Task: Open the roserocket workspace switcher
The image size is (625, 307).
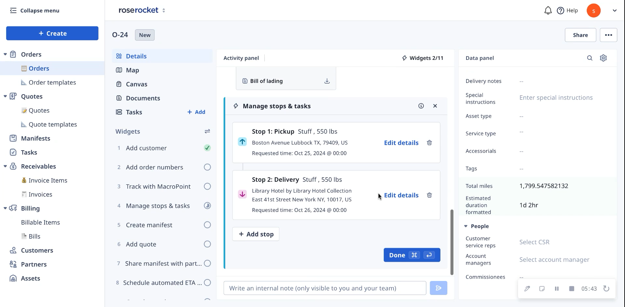Action: point(163,10)
